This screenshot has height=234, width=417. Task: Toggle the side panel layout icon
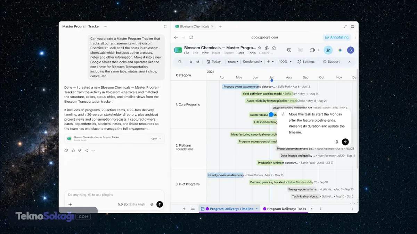352,26
